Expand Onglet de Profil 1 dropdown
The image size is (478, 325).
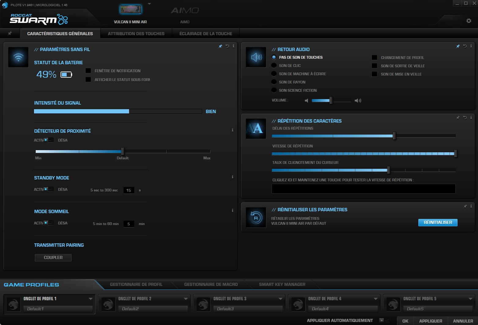(91, 299)
